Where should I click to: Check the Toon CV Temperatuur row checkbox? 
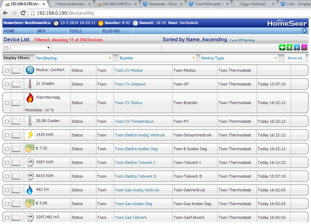(x=7, y=121)
